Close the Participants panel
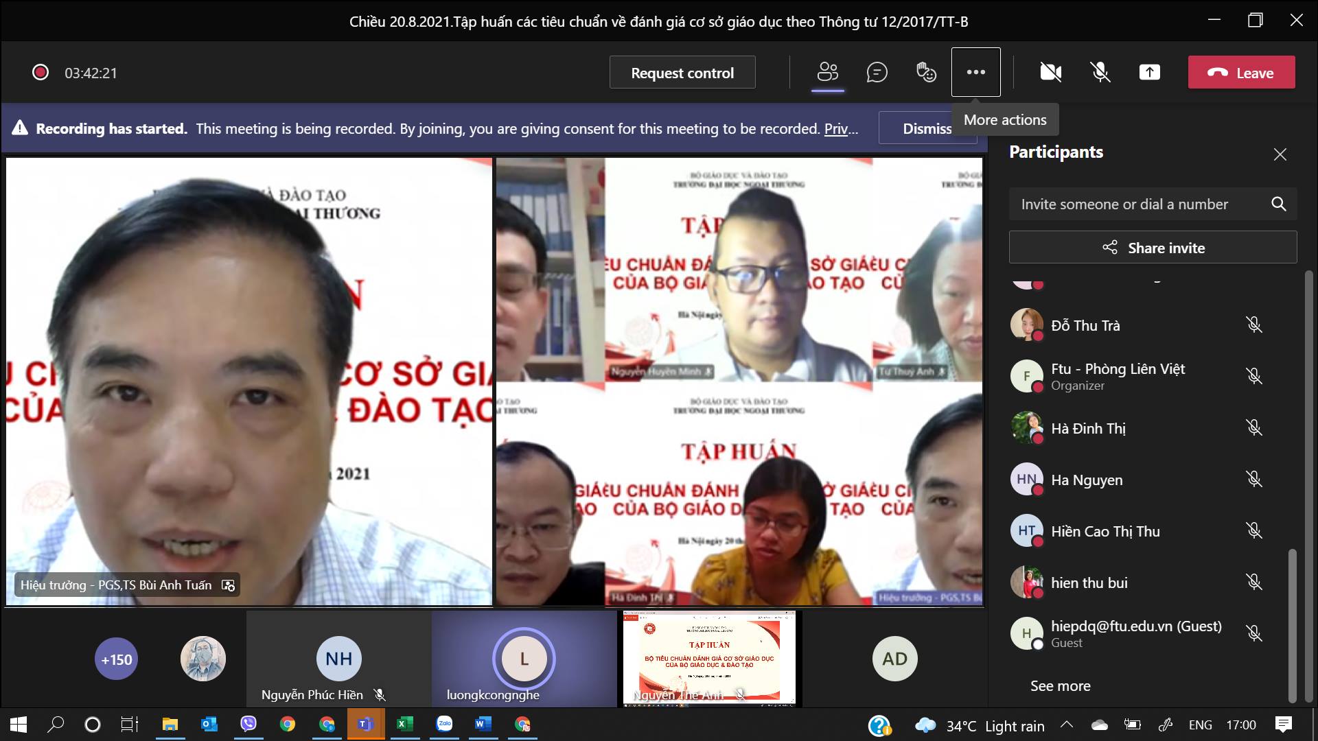Image resolution: width=1318 pixels, height=741 pixels. [x=1280, y=154]
